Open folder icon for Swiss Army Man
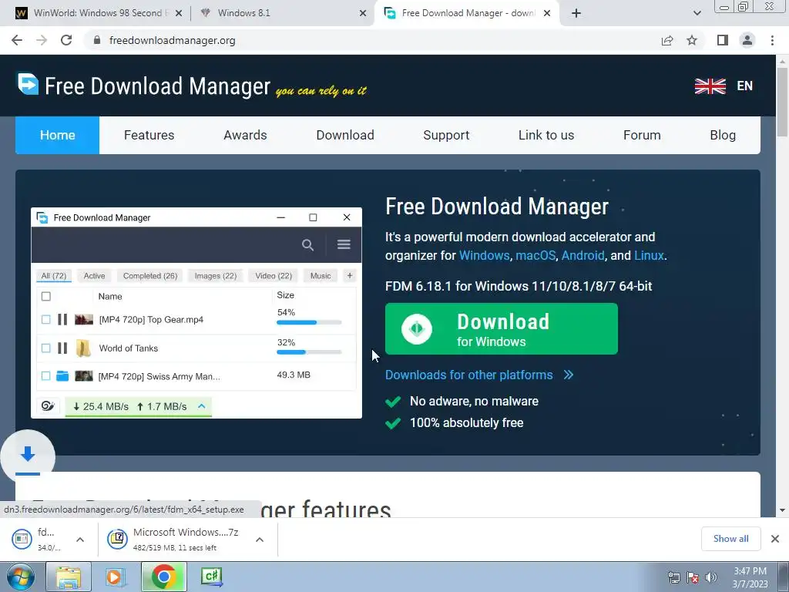 (x=62, y=376)
